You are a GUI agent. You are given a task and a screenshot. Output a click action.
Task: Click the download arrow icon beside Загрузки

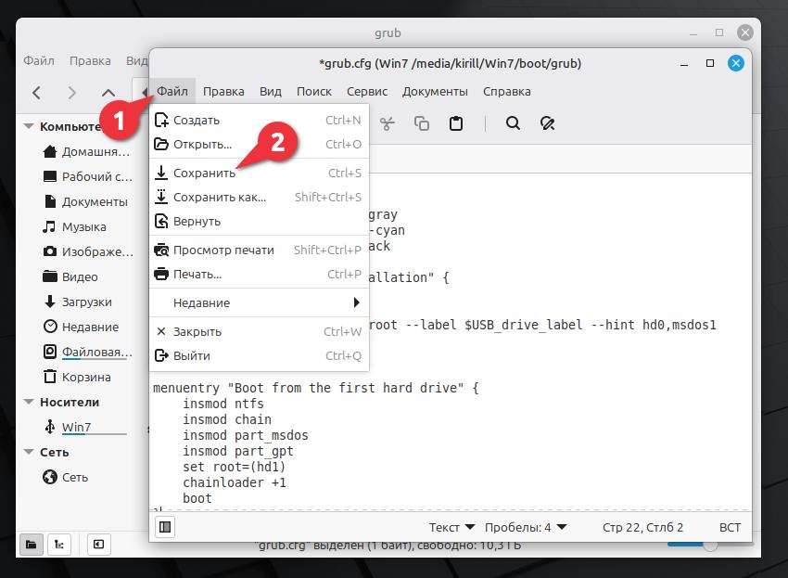(50, 302)
